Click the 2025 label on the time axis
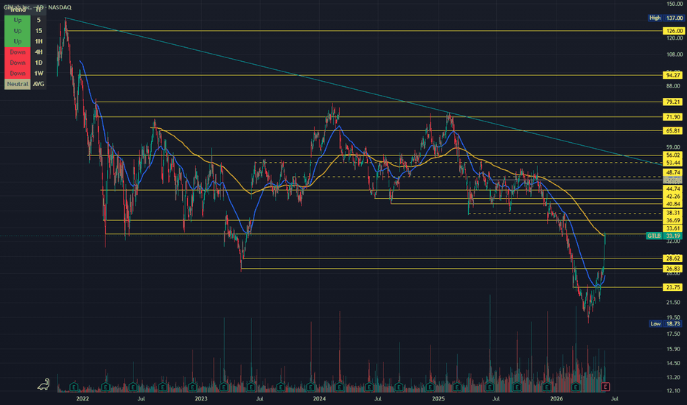 click(x=438, y=398)
